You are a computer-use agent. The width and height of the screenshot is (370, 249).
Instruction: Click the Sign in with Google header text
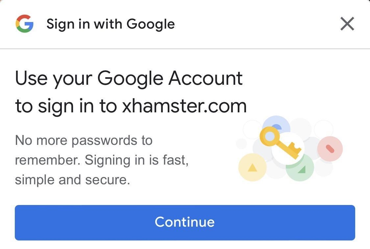111,23
